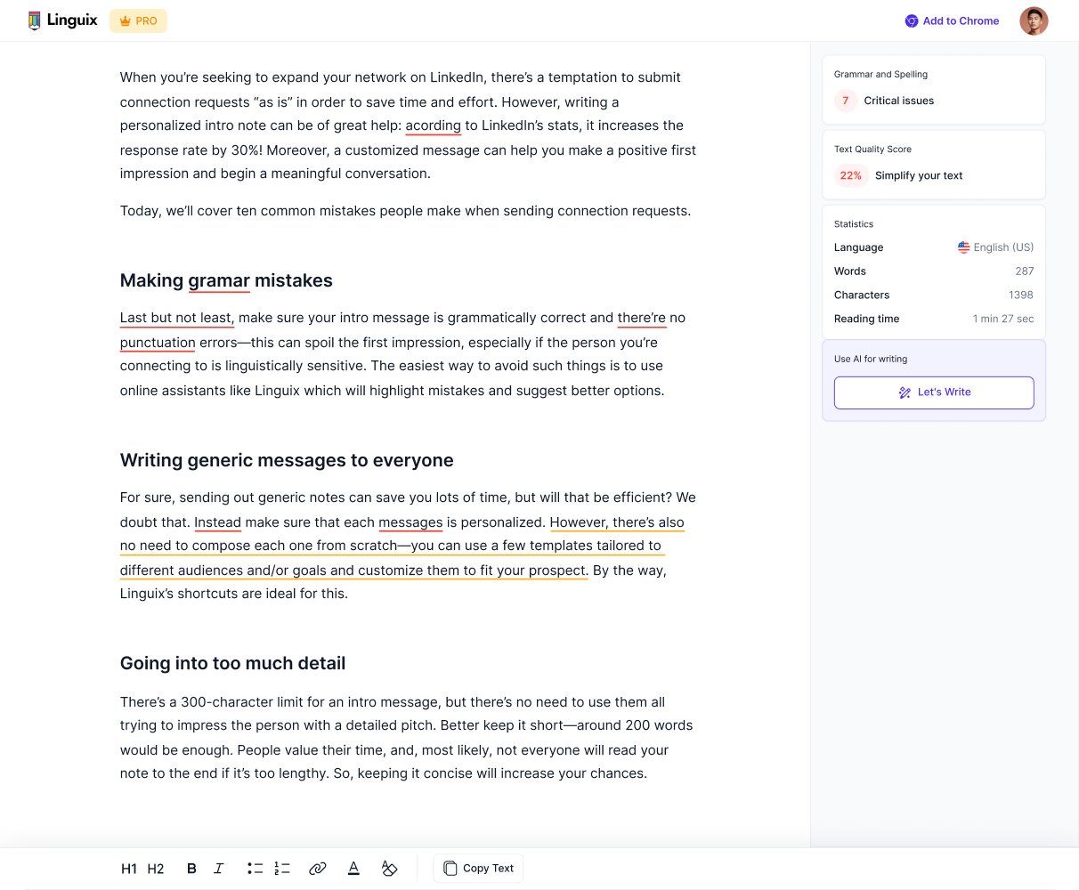The height and width of the screenshot is (890, 1079).
Task: Toggle bold formatting
Action: click(x=191, y=868)
